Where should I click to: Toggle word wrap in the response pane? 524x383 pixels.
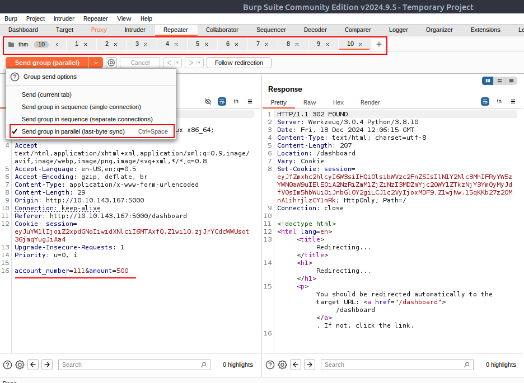(485, 101)
